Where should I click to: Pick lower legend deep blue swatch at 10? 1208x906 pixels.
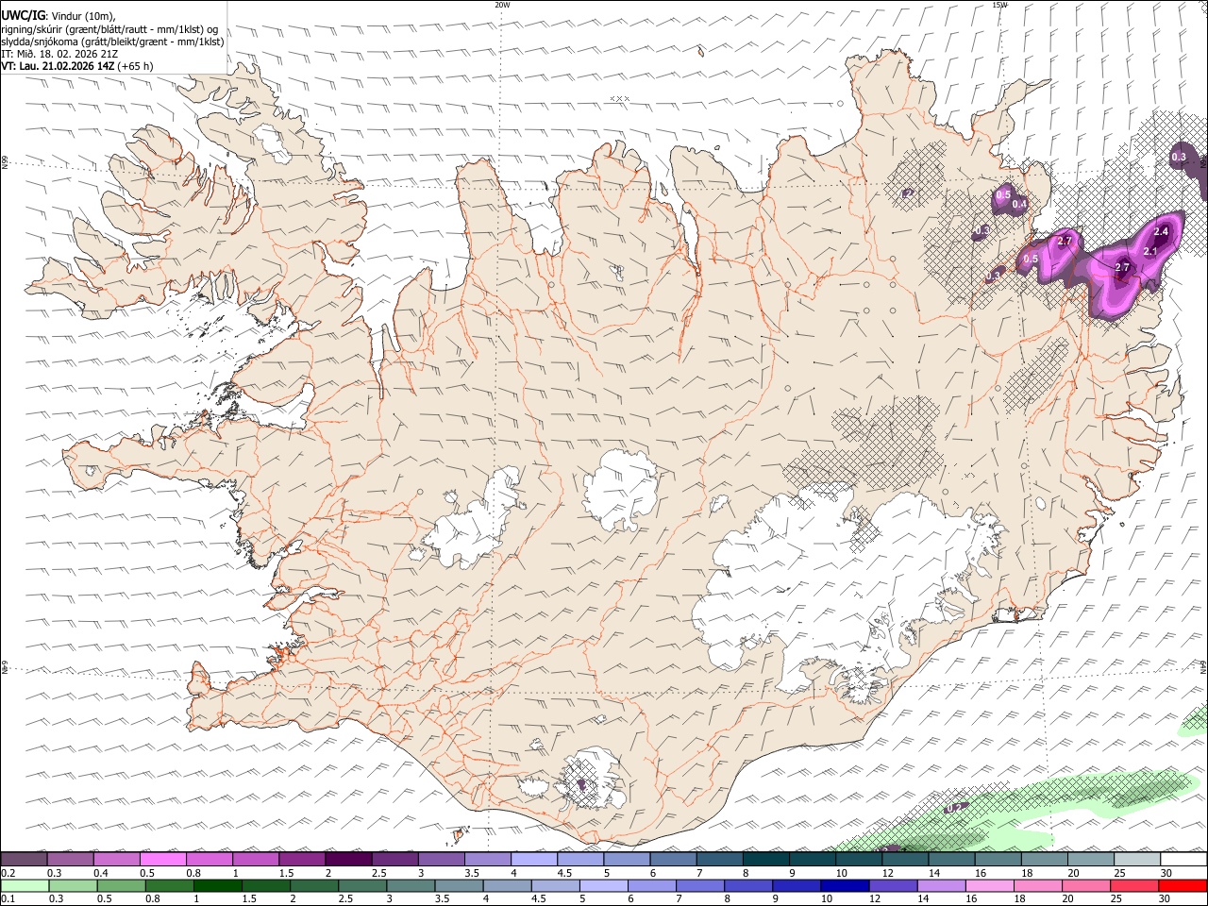(846, 885)
